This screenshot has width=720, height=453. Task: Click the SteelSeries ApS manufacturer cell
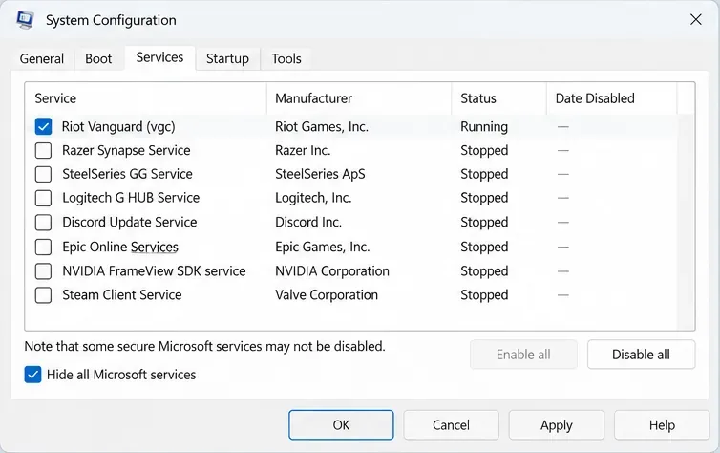coord(320,174)
